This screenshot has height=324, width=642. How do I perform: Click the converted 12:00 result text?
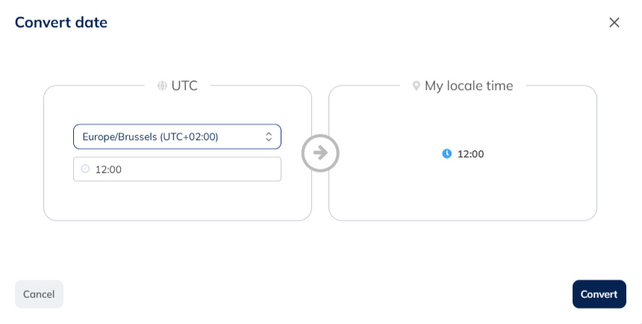(471, 154)
